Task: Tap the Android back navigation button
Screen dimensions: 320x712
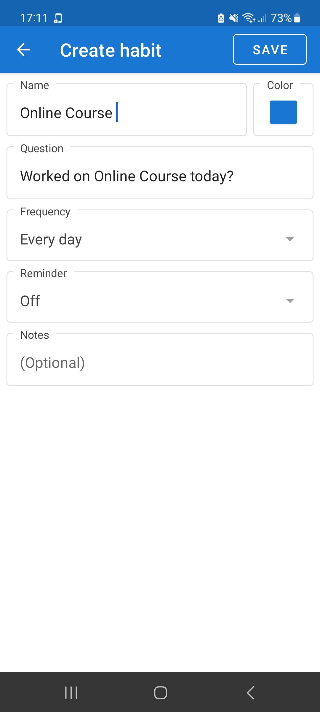Action: click(250, 693)
